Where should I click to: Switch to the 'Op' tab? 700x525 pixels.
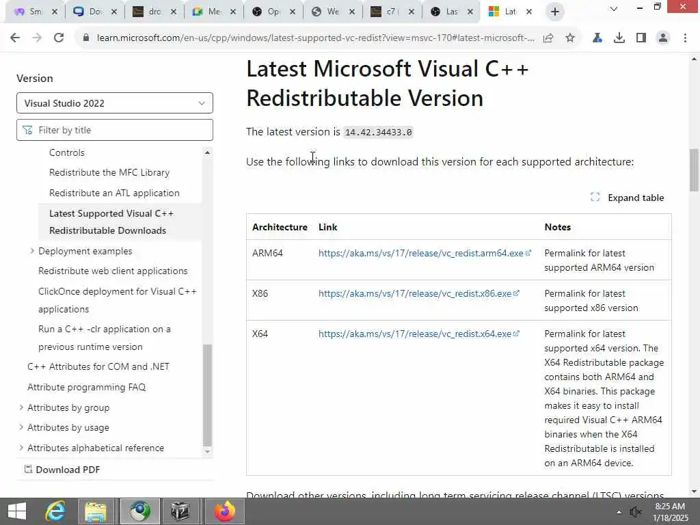273,12
